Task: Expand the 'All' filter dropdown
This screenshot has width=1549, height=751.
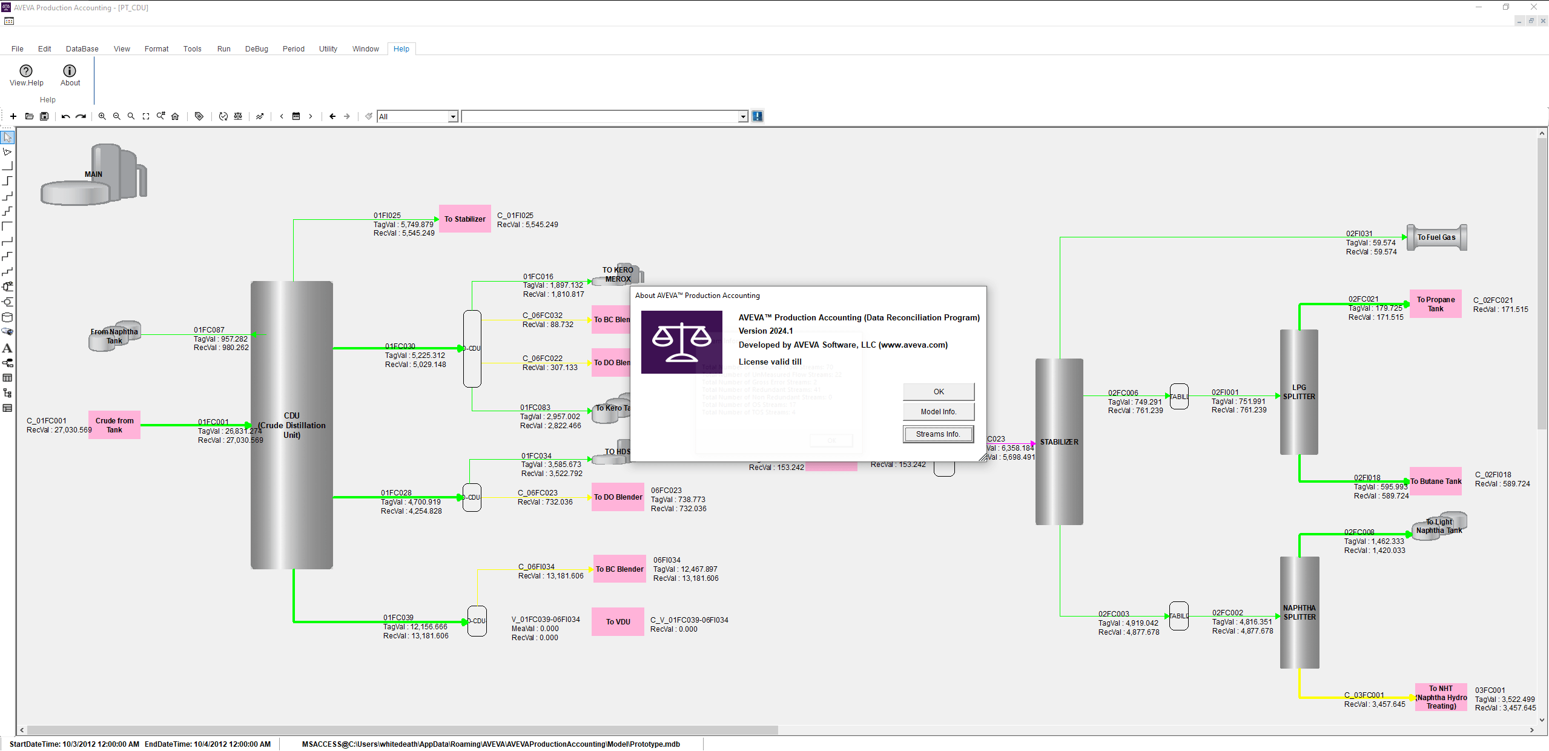Action: click(452, 117)
